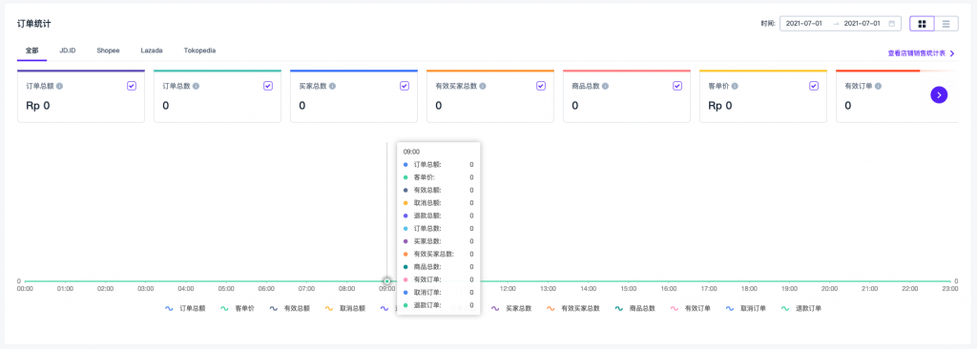
Task: Toggle 取消订单 series in chart legend
Action: coord(746,309)
